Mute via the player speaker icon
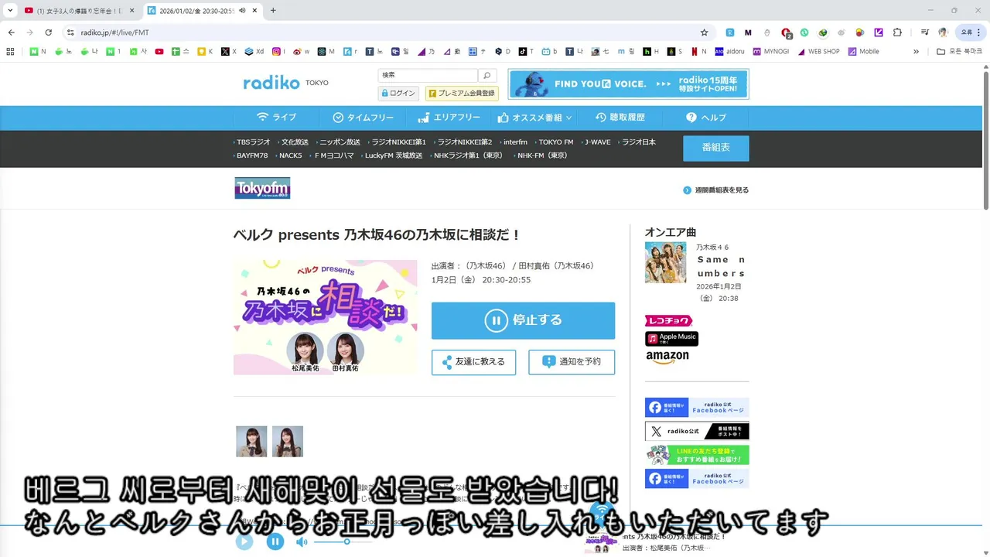 [302, 542]
